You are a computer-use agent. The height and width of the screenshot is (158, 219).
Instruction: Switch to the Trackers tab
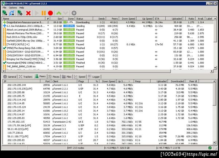pos(26,76)
